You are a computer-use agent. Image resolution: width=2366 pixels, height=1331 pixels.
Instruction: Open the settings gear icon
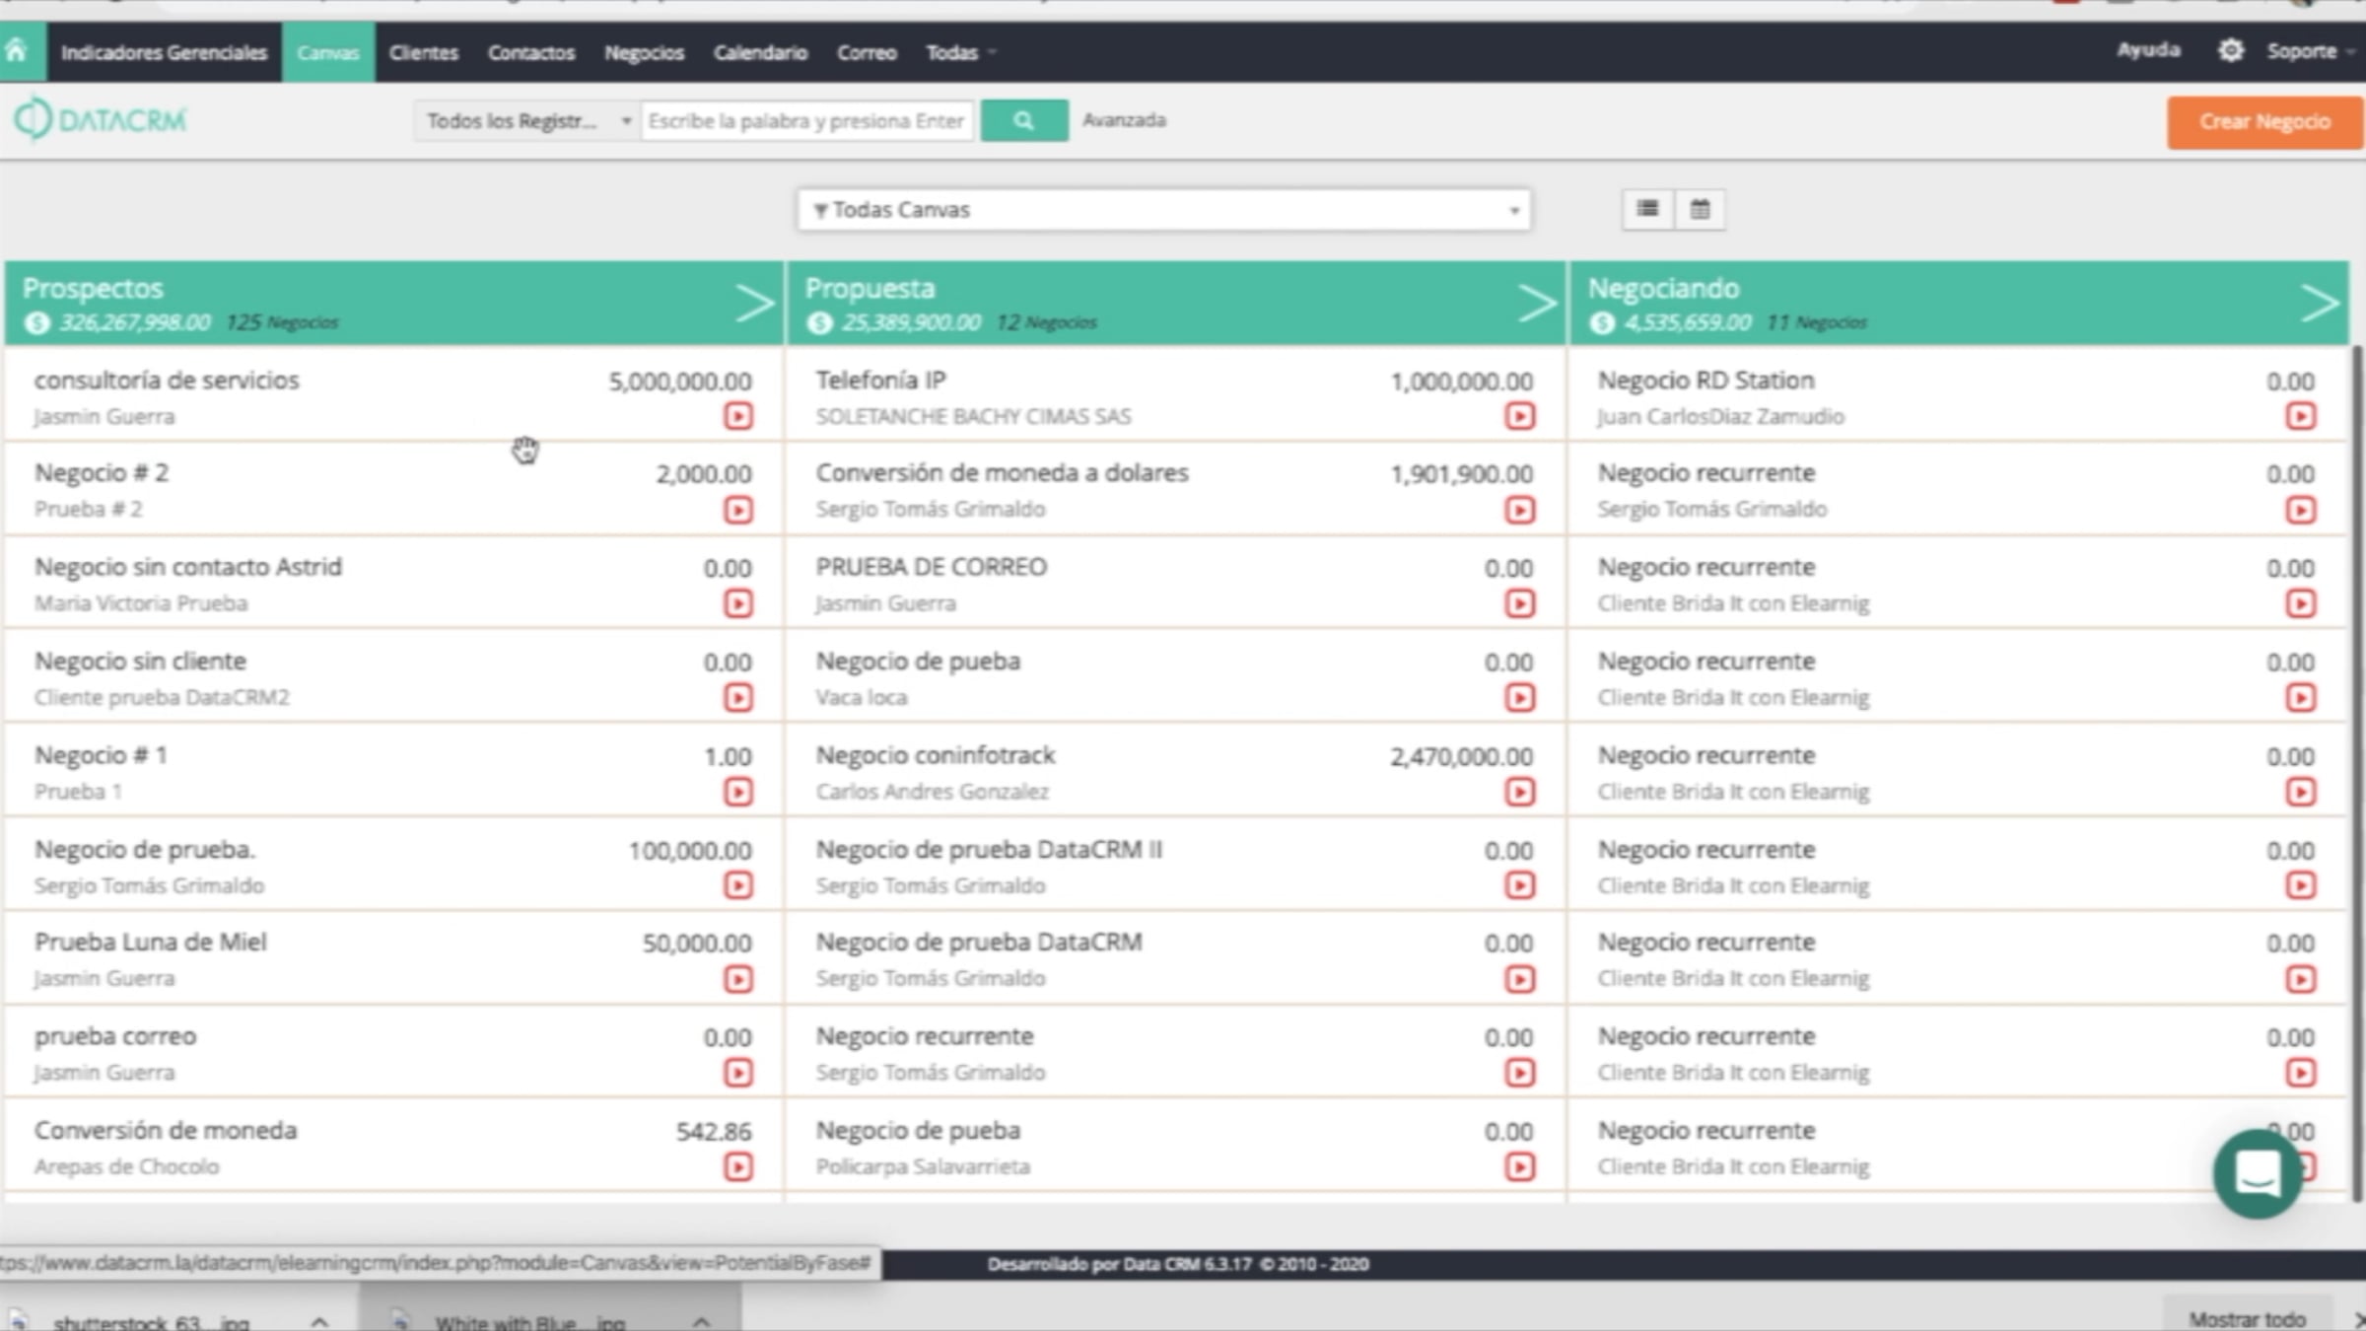pos(2230,50)
